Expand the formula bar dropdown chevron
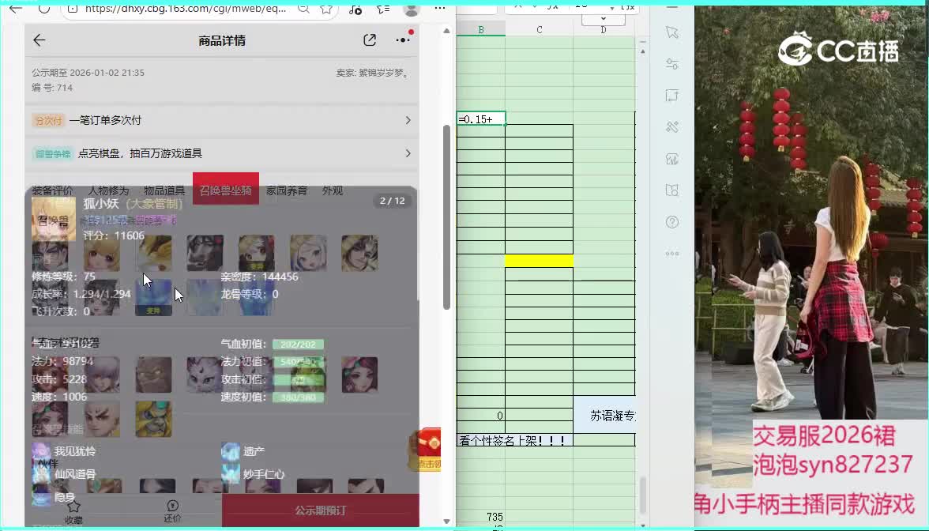 604,18
